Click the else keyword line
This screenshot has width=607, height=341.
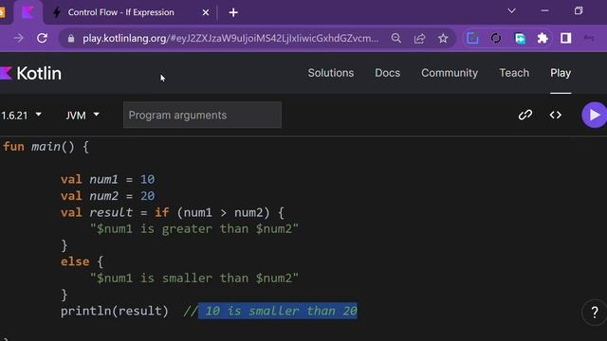tap(83, 261)
